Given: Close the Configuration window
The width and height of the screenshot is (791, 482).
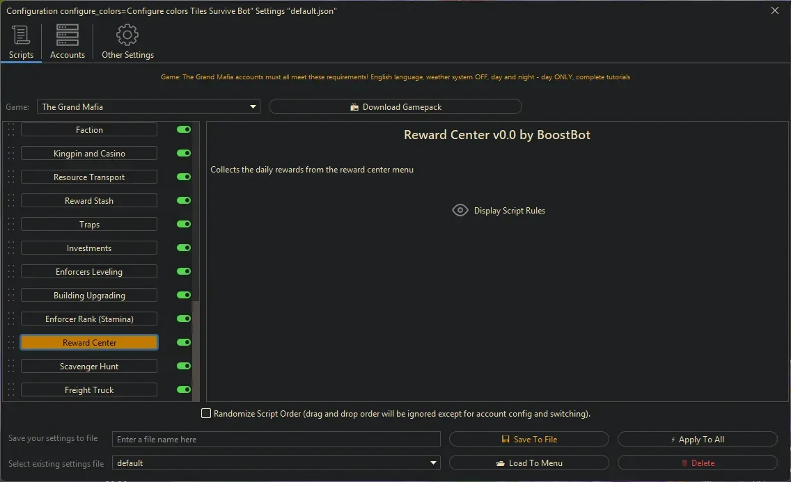Looking at the screenshot, I should tap(775, 10).
